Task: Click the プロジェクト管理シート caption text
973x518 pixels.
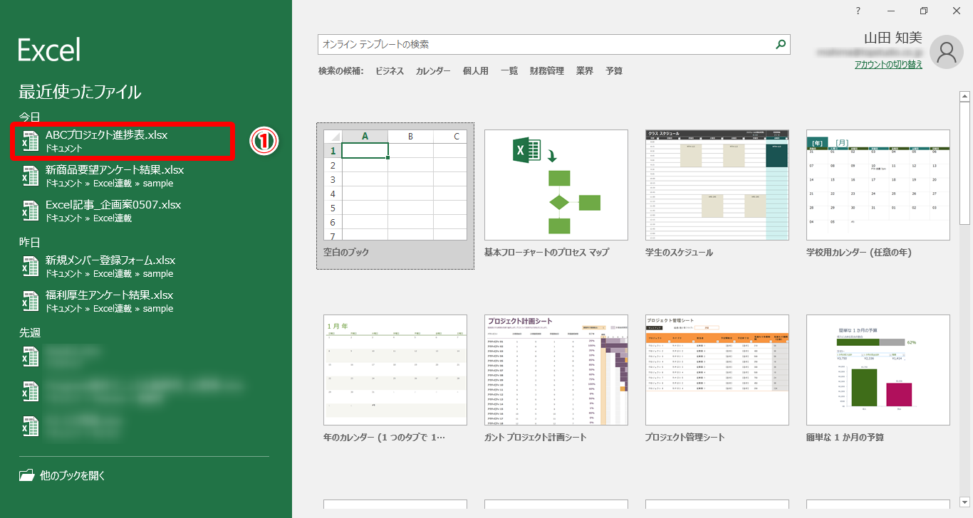Action: click(685, 437)
